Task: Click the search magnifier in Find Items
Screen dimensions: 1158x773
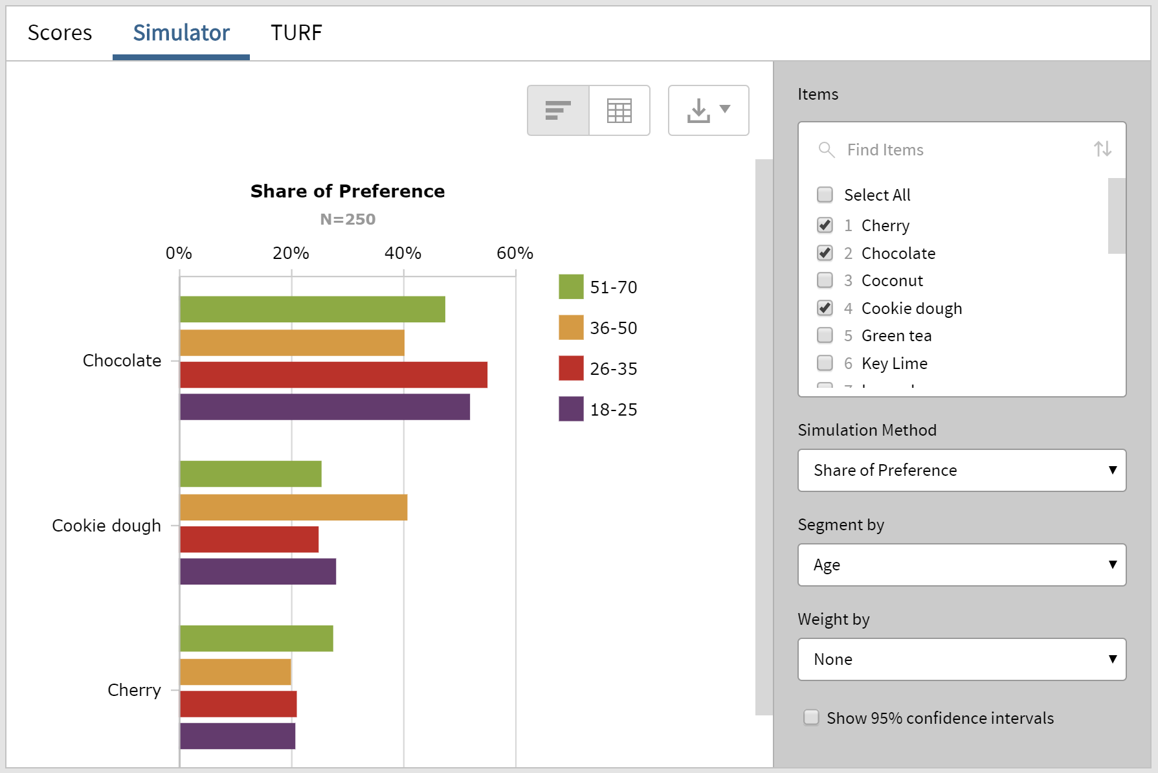Action: [x=826, y=149]
